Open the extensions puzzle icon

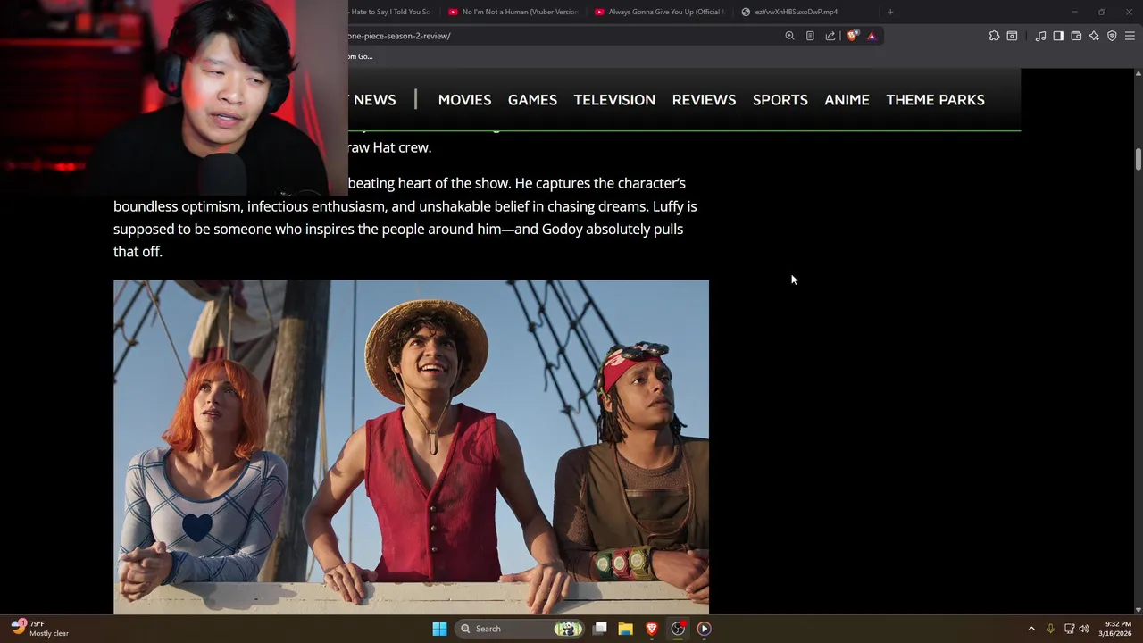pos(994,36)
